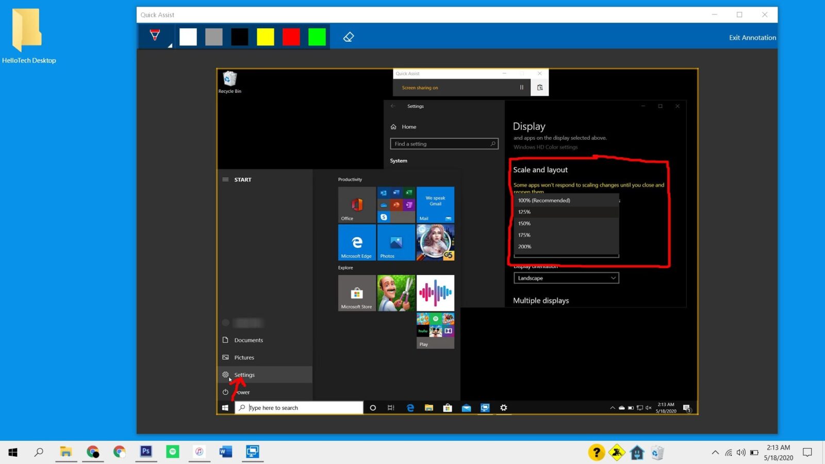
Task: Pick the eraser tool in the annotation bar
Action: [x=349, y=37]
